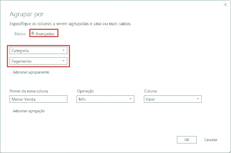
Task: Click the arrow on Mín. dropdown
Action: click(x=130, y=99)
